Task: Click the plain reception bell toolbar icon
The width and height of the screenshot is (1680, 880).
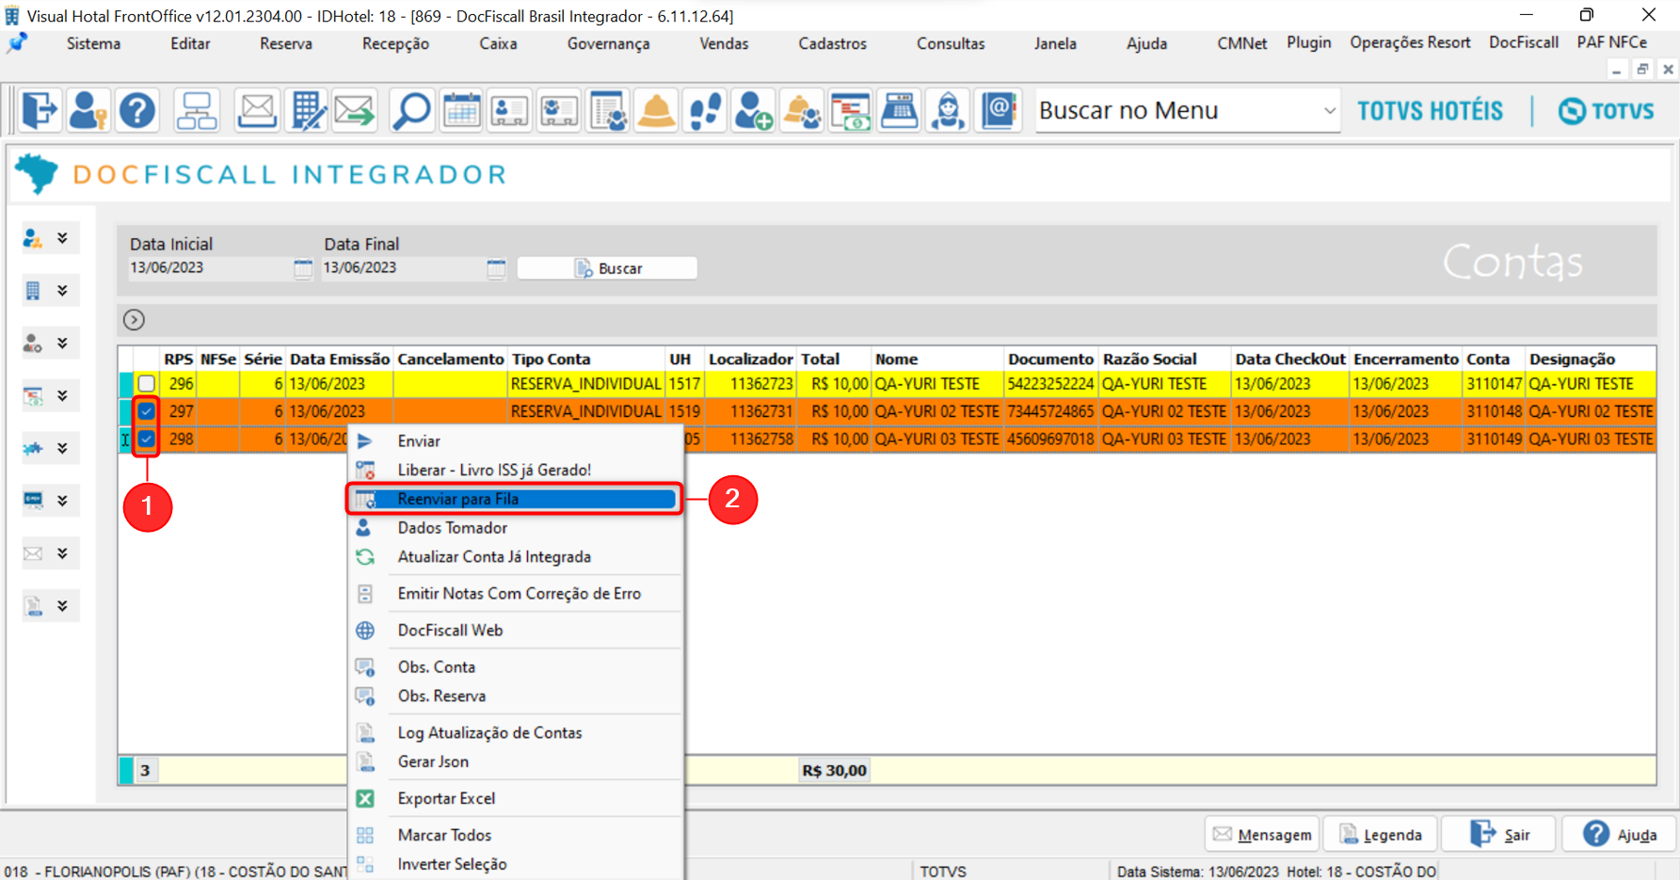Action: click(x=656, y=110)
